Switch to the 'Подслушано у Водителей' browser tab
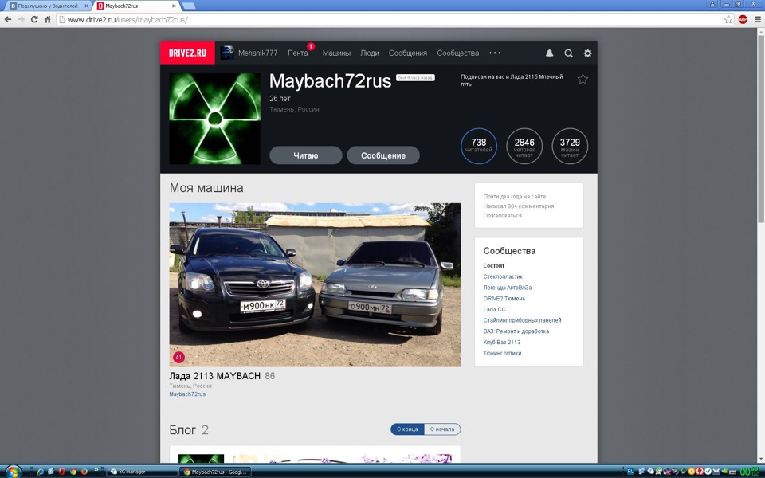 pyautogui.click(x=48, y=6)
